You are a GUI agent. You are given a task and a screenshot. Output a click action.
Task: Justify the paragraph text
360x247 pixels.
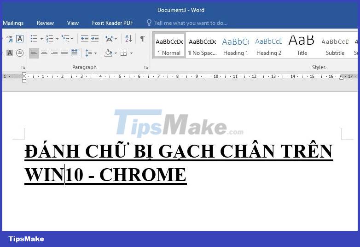pos(64,53)
